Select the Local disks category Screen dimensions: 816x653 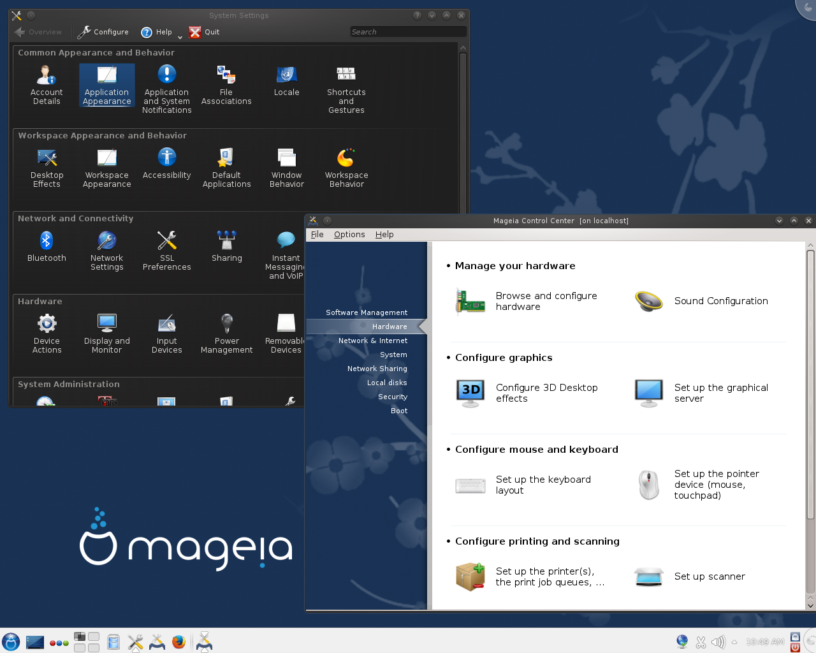click(x=387, y=383)
